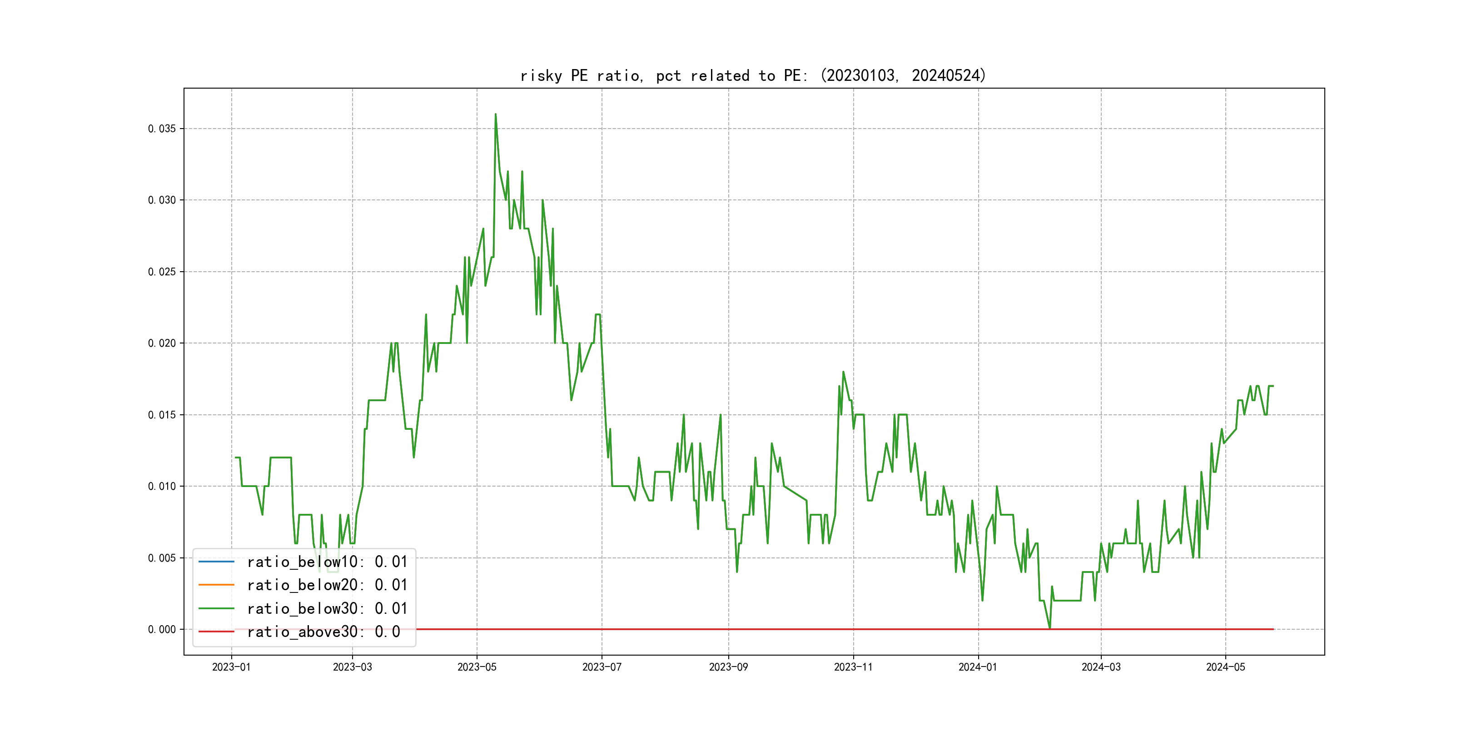Click the chart title text
The height and width of the screenshot is (736, 1472).
753,75
